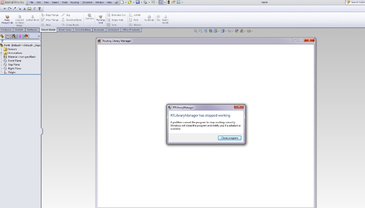This screenshot has height=208, width=365.
Task: Switch to the Office Products tab
Action: (x=131, y=30)
